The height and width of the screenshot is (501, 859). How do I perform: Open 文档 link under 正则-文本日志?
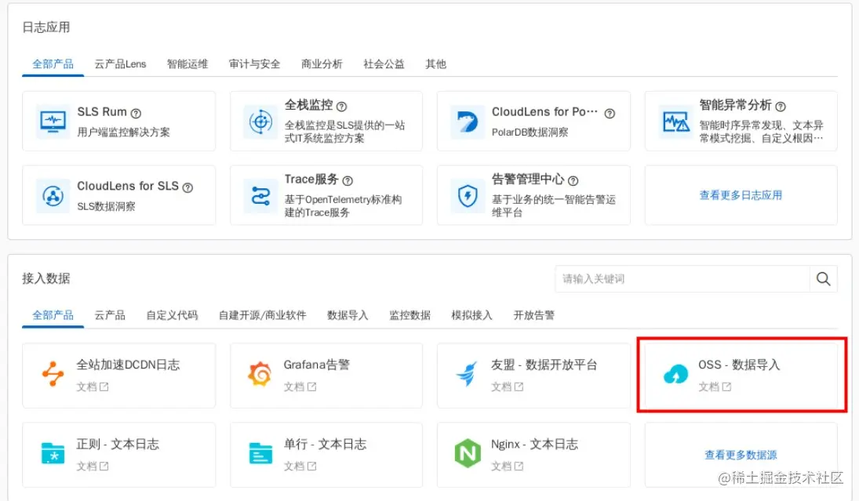coord(92,467)
